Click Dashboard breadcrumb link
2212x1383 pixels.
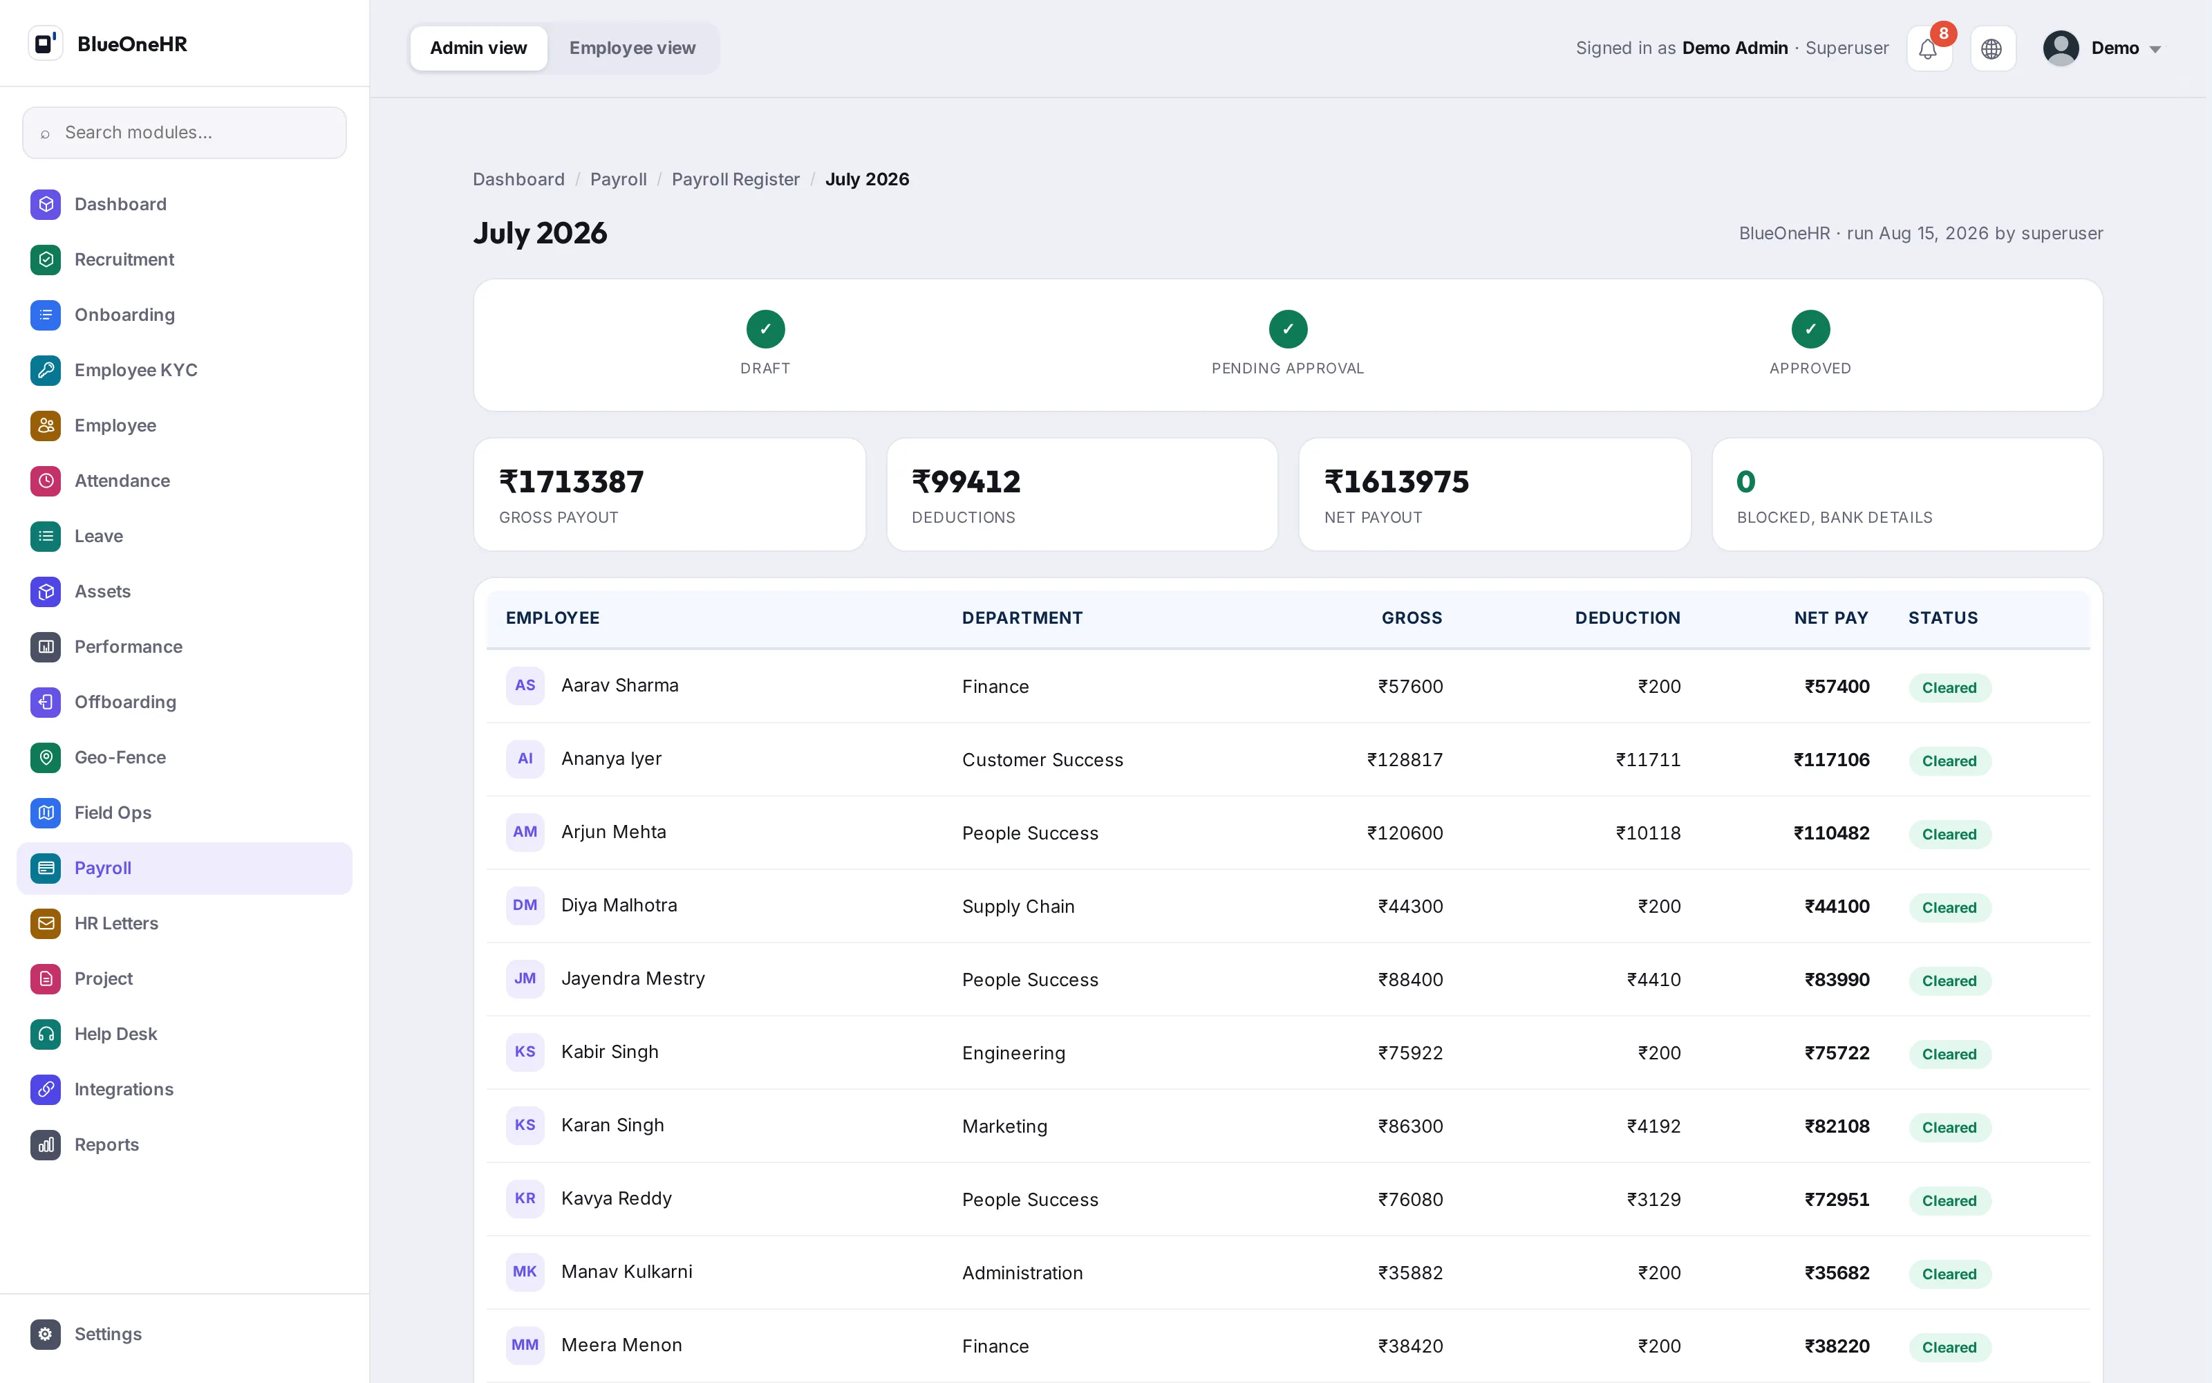[518, 179]
